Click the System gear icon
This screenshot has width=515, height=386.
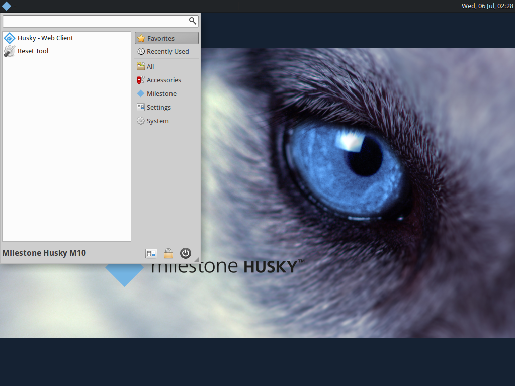(141, 121)
